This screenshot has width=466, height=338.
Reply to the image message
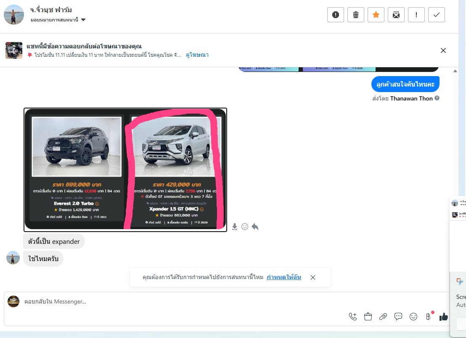pos(255,227)
